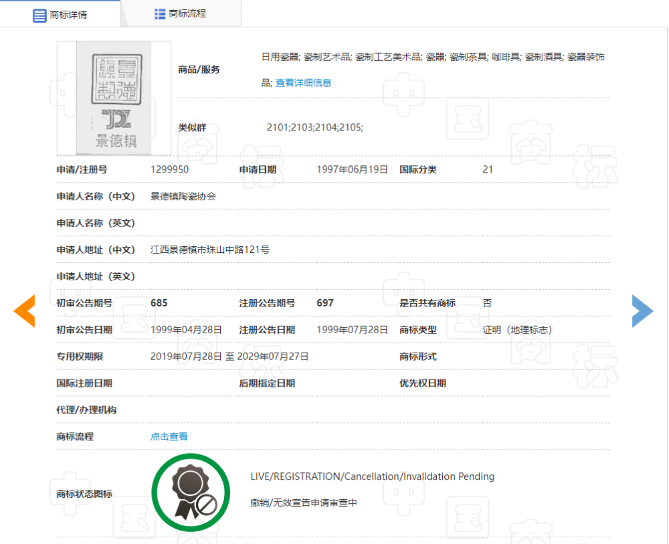
Task: Click the 景德镇 trademark image thumbnail
Action: [x=114, y=98]
